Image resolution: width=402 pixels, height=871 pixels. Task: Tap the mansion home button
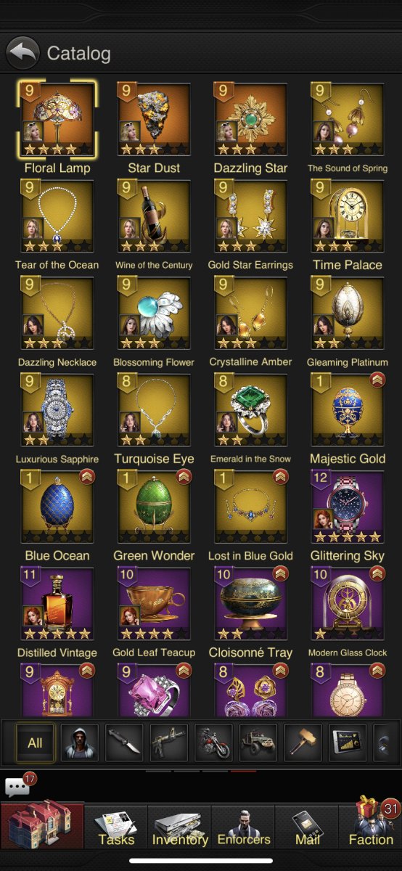(x=42, y=825)
